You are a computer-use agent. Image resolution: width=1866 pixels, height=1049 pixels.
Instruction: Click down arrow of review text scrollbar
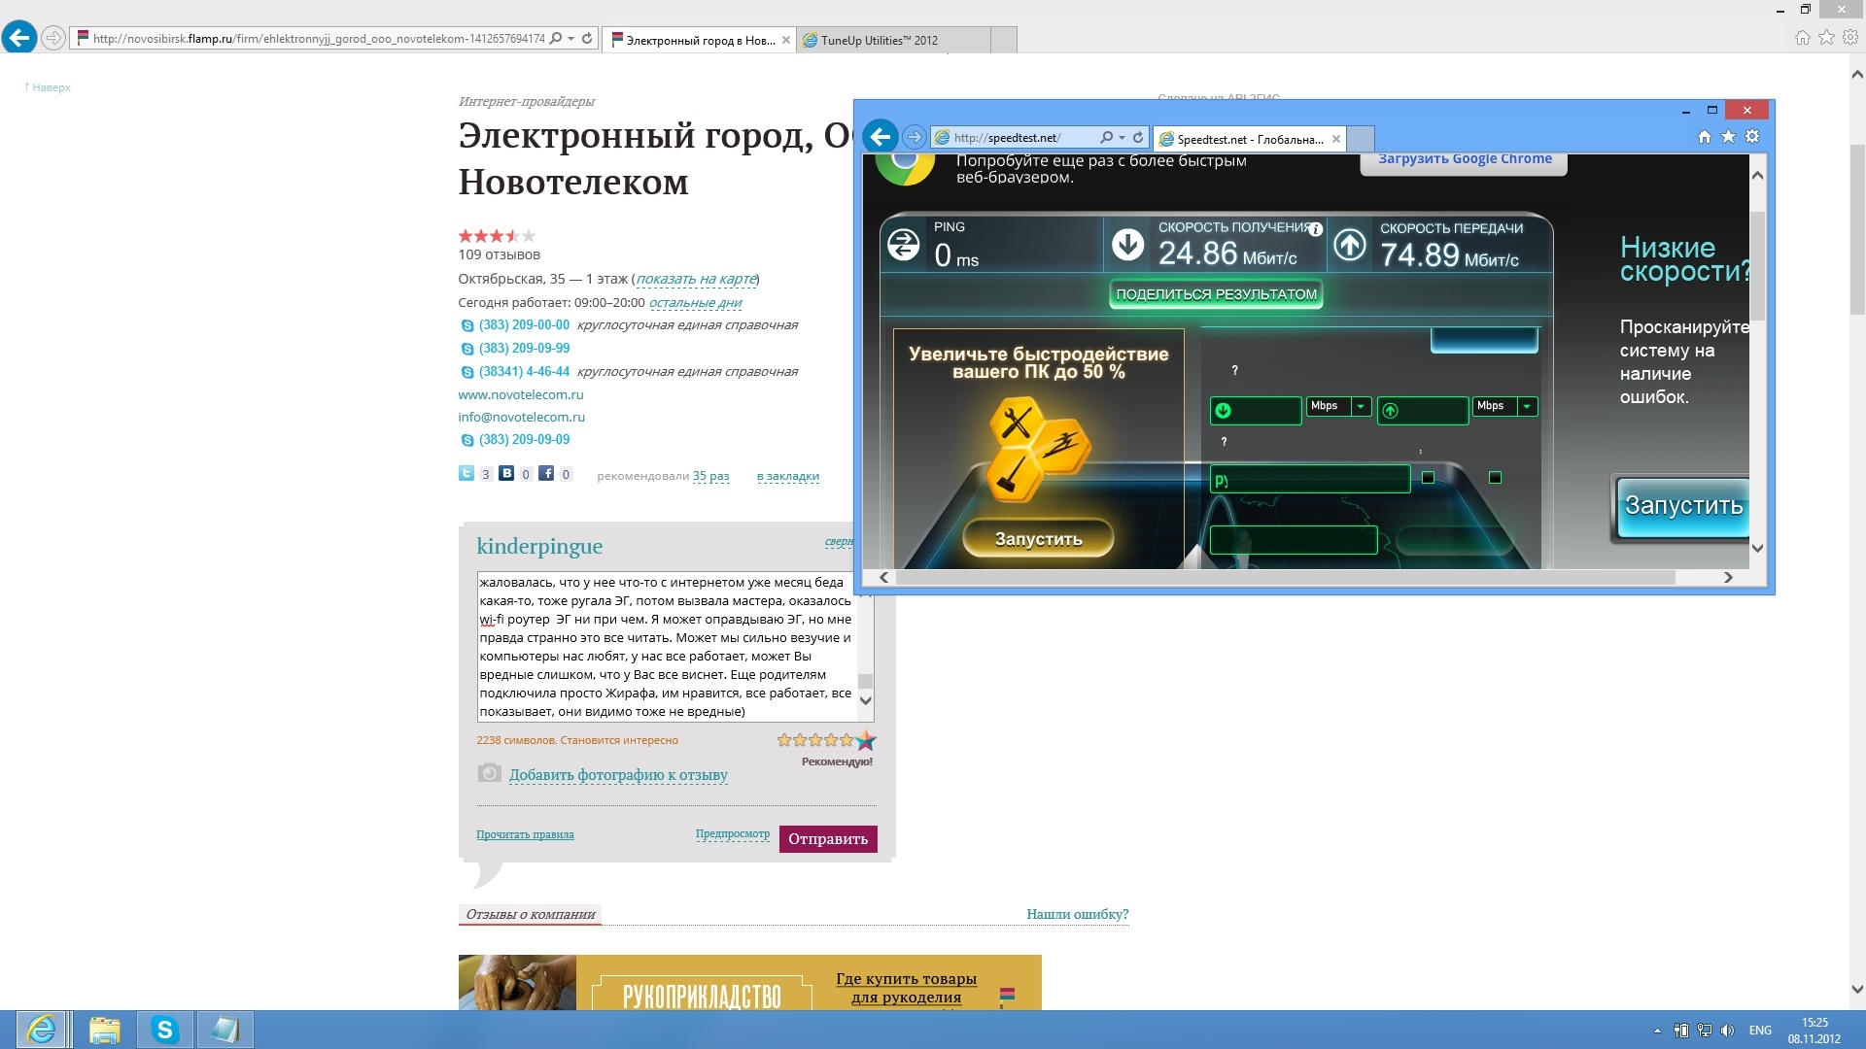[x=866, y=701]
